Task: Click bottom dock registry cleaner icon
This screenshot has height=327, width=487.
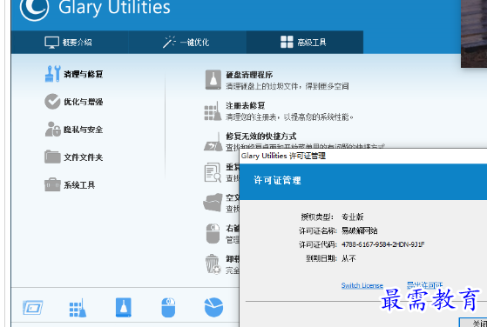Action: (78, 308)
